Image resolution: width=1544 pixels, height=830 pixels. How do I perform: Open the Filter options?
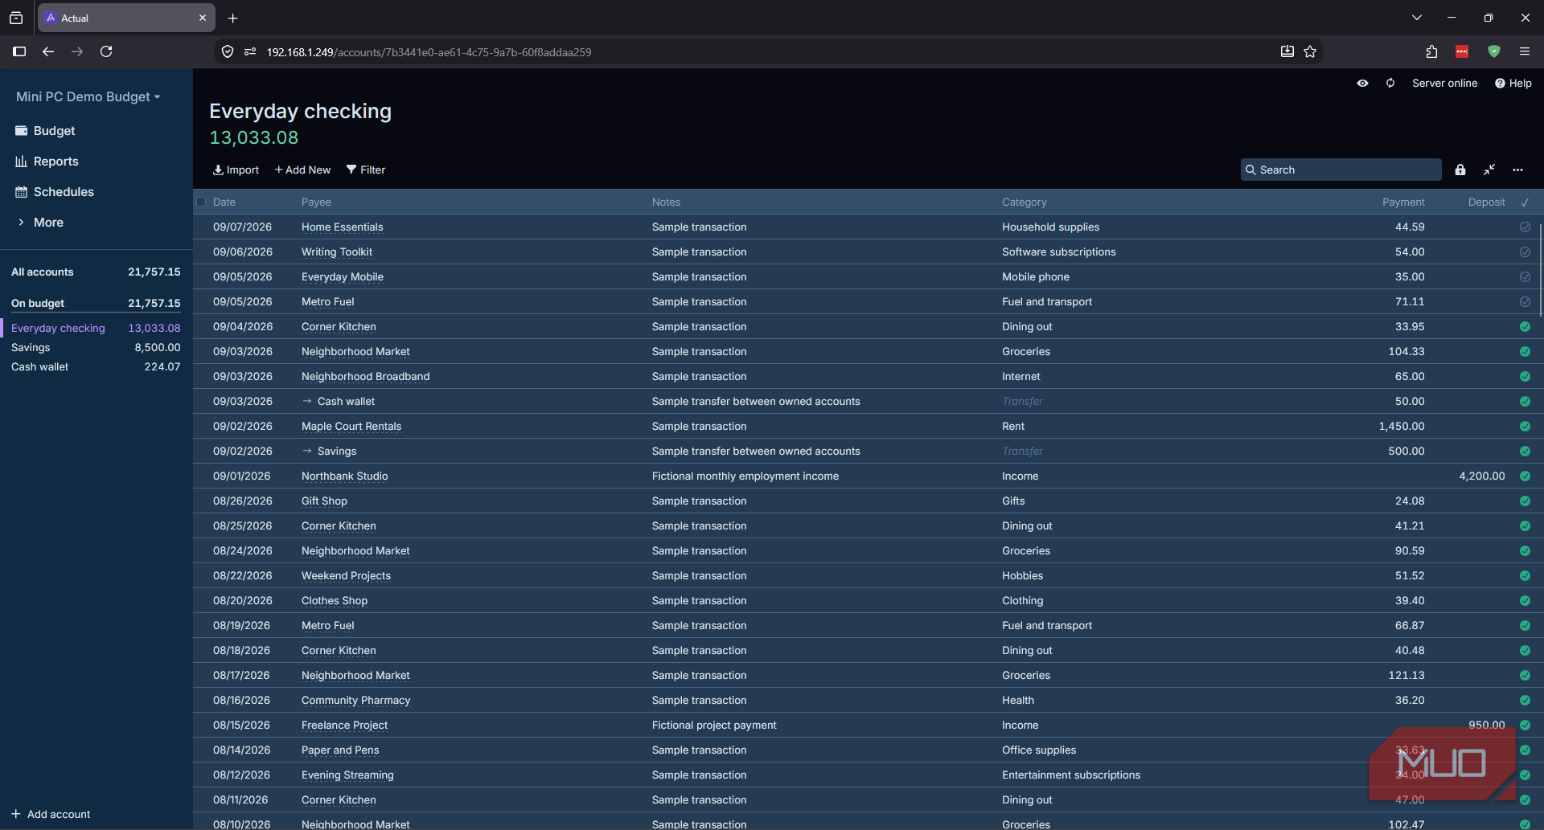click(x=366, y=170)
